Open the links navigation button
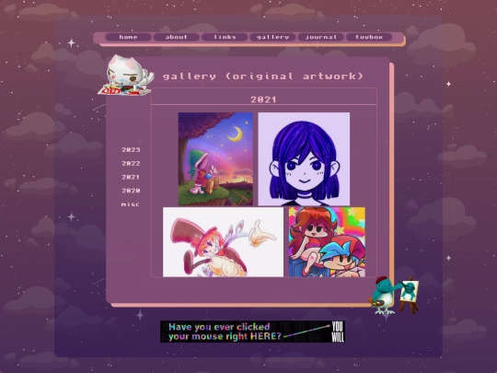Screen dimensions: 497x373 pyautogui.click(x=225, y=37)
